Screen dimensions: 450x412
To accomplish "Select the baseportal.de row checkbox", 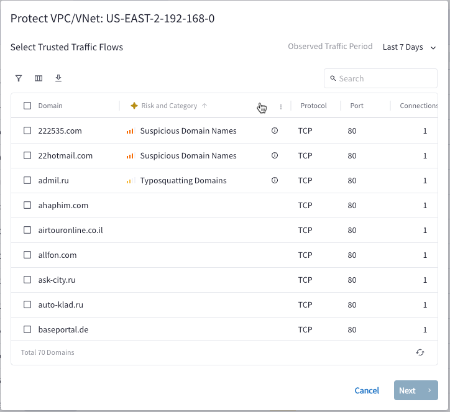I will (x=27, y=329).
